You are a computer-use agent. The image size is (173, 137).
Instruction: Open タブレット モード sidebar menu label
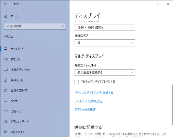(20, 122)
